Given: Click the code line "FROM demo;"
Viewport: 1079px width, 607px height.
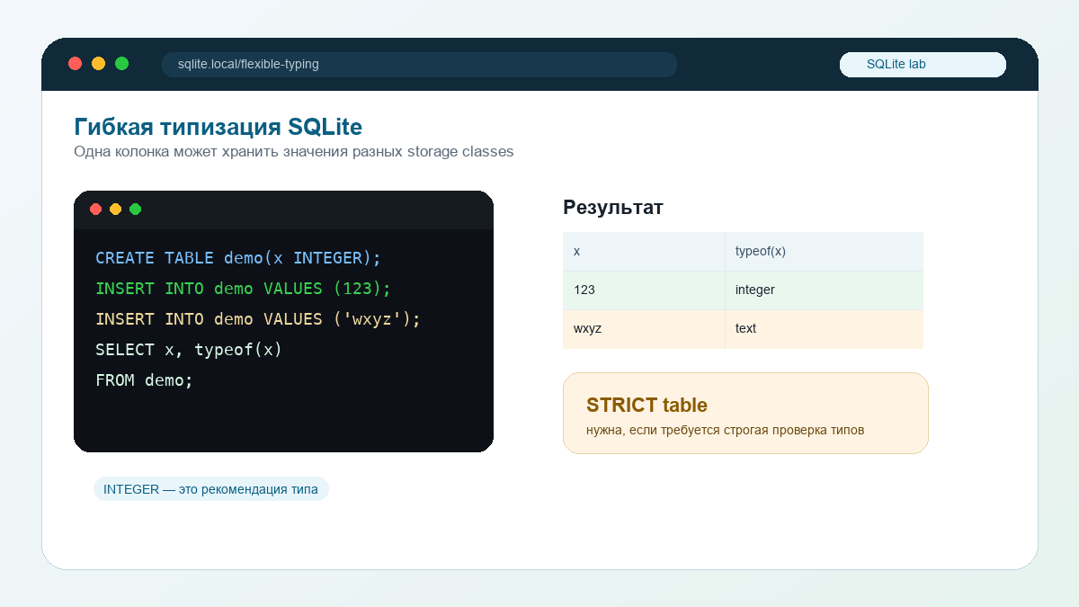Looking at the screenshot, I should [145, 380].
